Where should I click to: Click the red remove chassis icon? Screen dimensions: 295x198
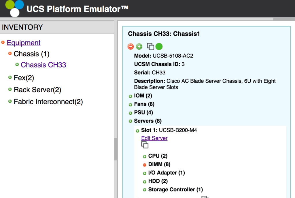pos(131,46)
